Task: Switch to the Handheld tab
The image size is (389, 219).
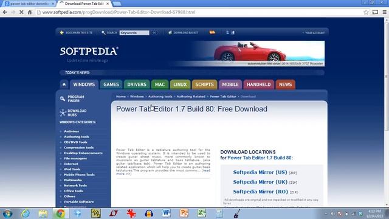Action: pos(259,85)
